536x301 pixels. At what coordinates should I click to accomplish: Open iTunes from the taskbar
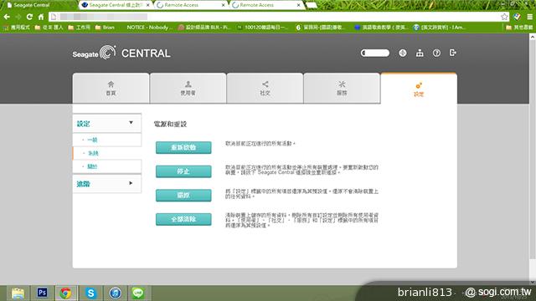point(116,293)
